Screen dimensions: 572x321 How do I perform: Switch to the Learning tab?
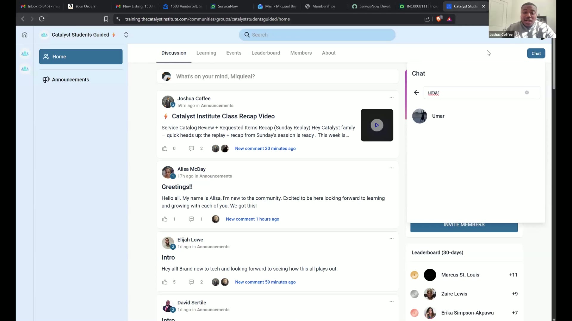coord(206,53)
